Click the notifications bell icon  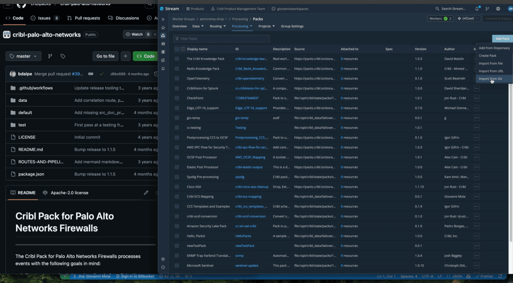477,9
